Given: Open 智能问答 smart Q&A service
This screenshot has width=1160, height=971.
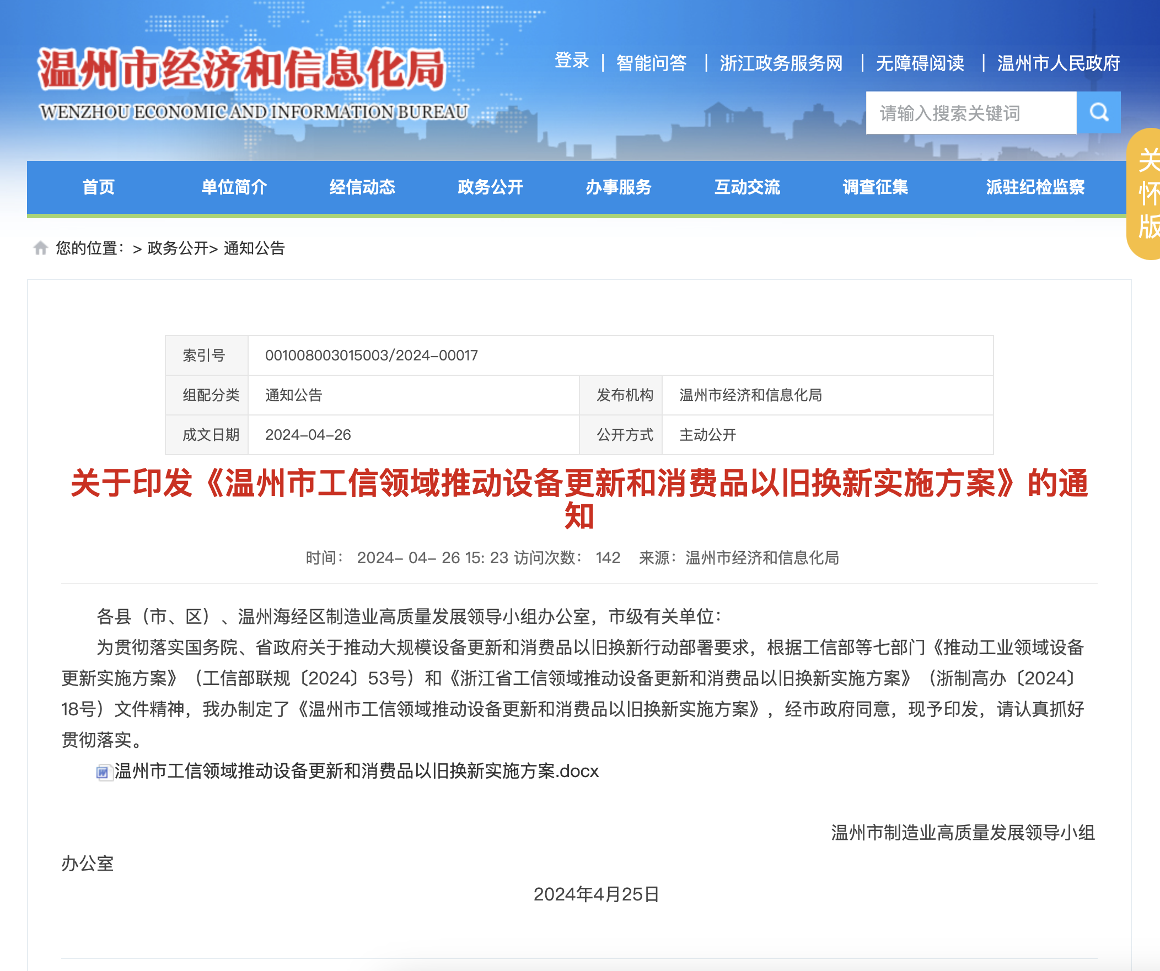Looking at the screenshot, I should (652, 63).
